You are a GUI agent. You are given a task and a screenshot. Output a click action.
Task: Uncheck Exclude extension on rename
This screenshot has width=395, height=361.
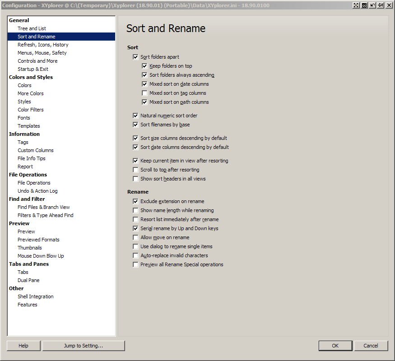click(135, 201)
